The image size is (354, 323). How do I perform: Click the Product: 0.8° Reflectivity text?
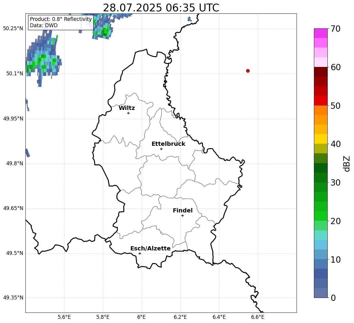61,19
